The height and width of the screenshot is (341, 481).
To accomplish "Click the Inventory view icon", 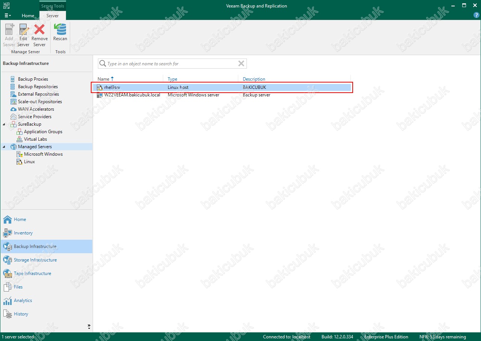I will click(8, 233).
